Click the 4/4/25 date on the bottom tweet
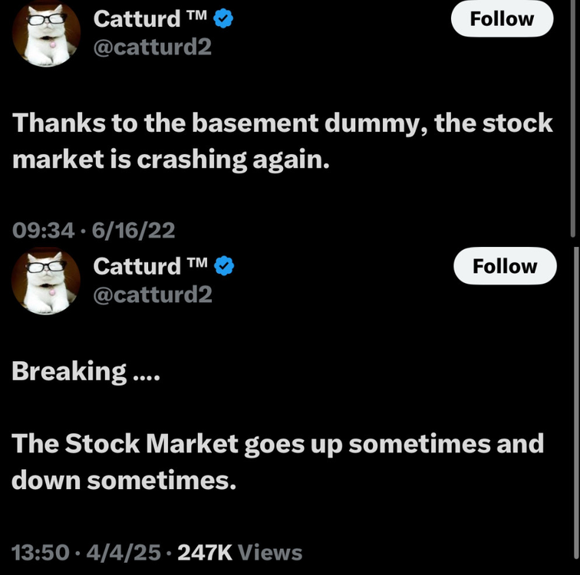 click(x=127, y=552)
